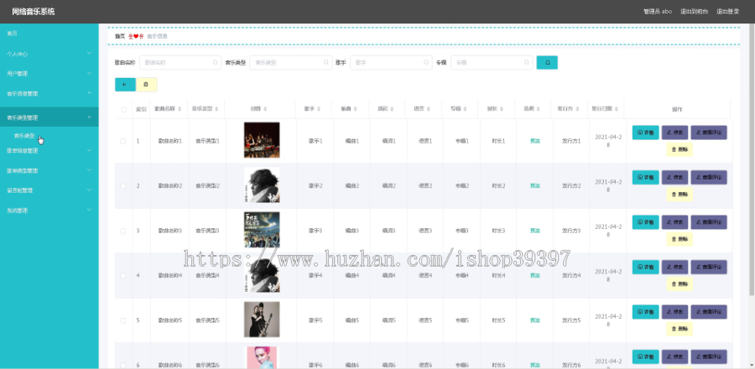Viewport: 755px width, 369px height.
Task: Click the yellow batch delete trash button
Action: coord(146,84)
